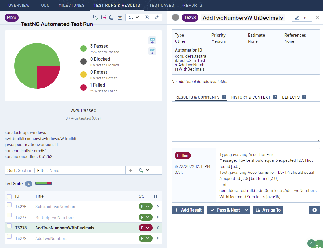Print the test run report
Viewport: 323px width, 248px height.
[x=112, y=17]
